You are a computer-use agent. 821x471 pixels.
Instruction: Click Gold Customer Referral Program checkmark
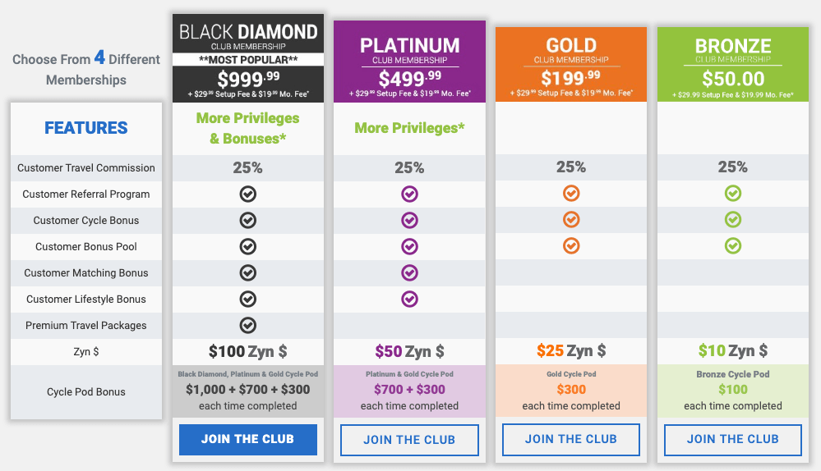[x=571, y=194]
